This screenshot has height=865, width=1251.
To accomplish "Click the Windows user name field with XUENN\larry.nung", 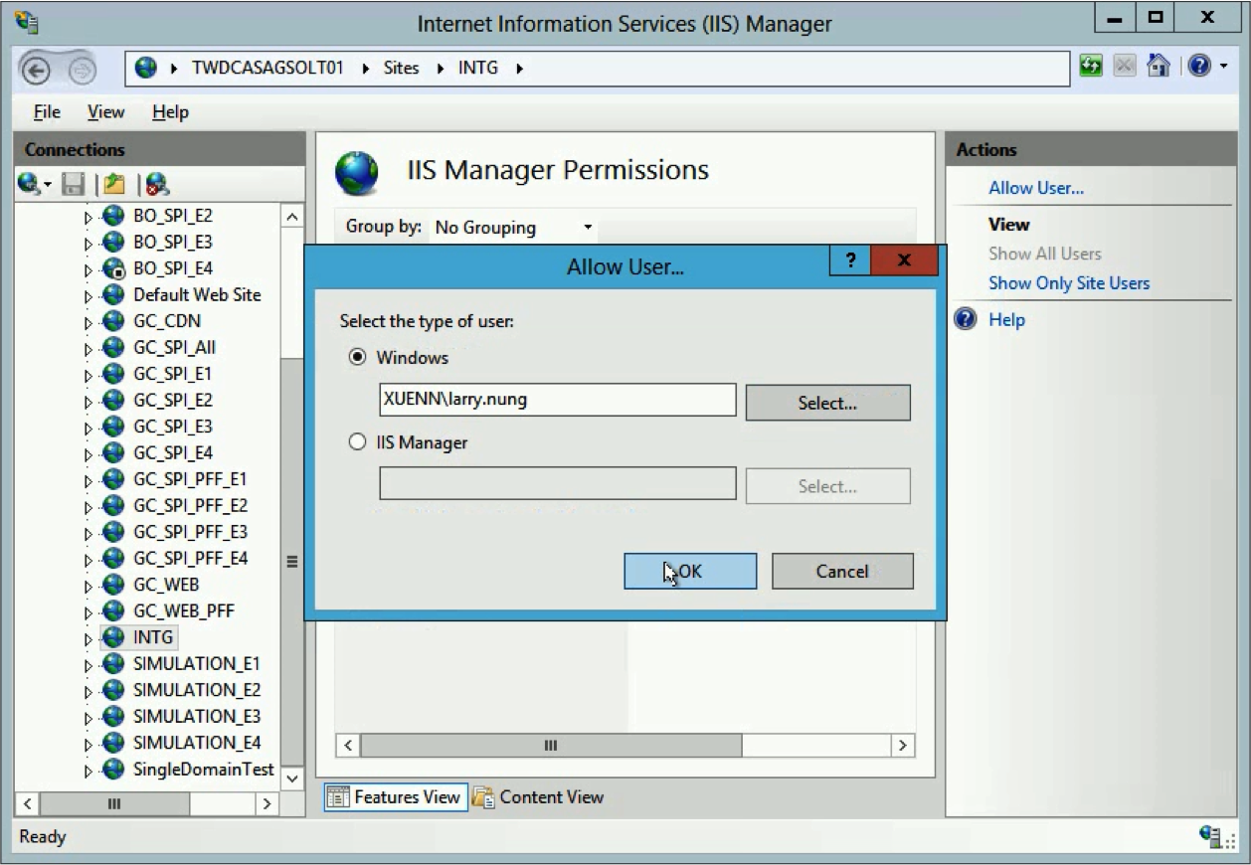I will click(558, 401).
